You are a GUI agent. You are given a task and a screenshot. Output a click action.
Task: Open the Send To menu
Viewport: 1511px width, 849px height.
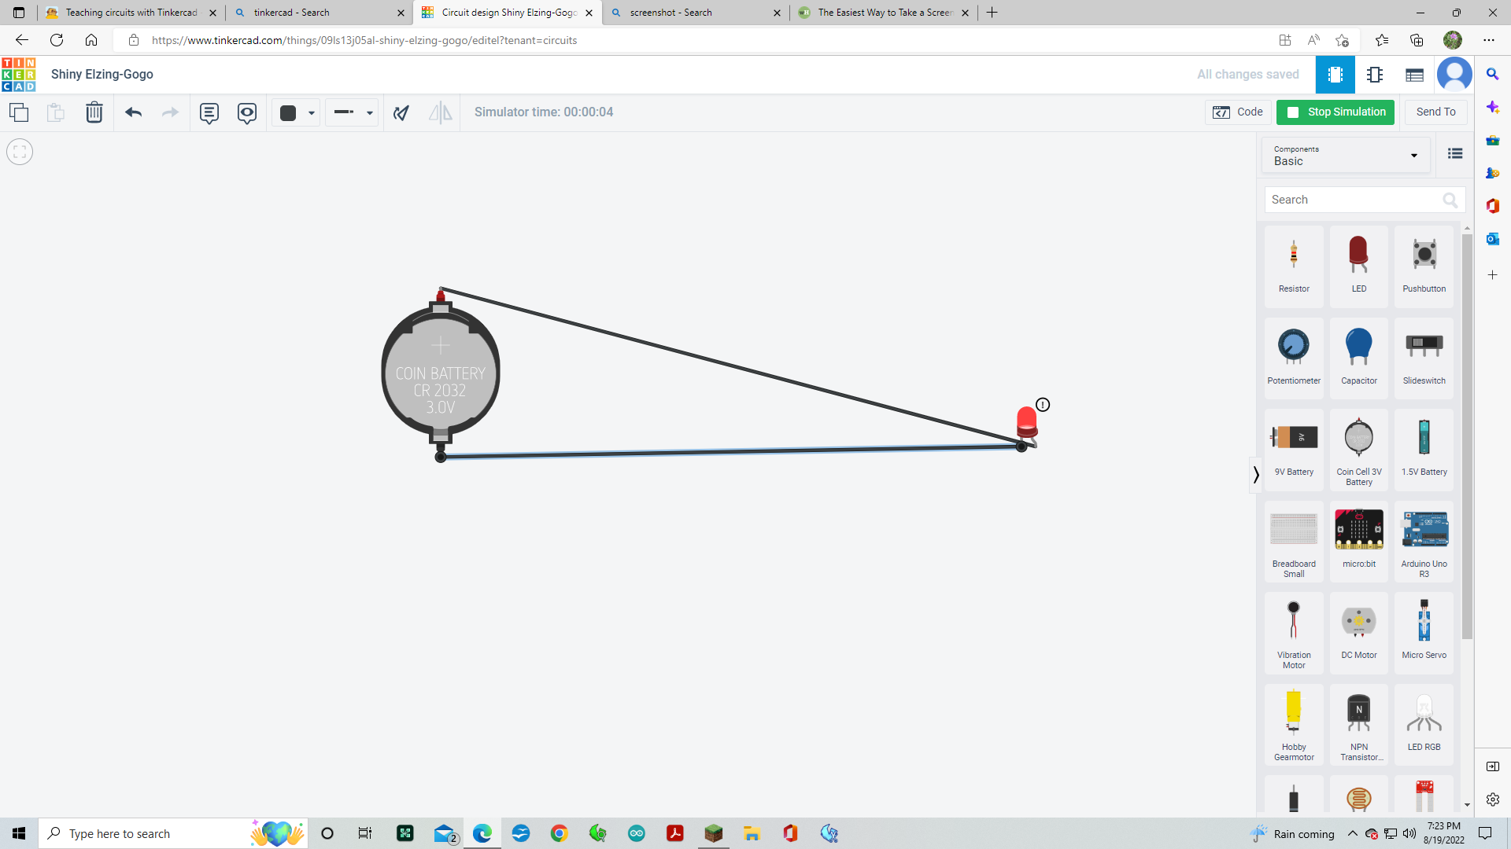click(1435, 112)
